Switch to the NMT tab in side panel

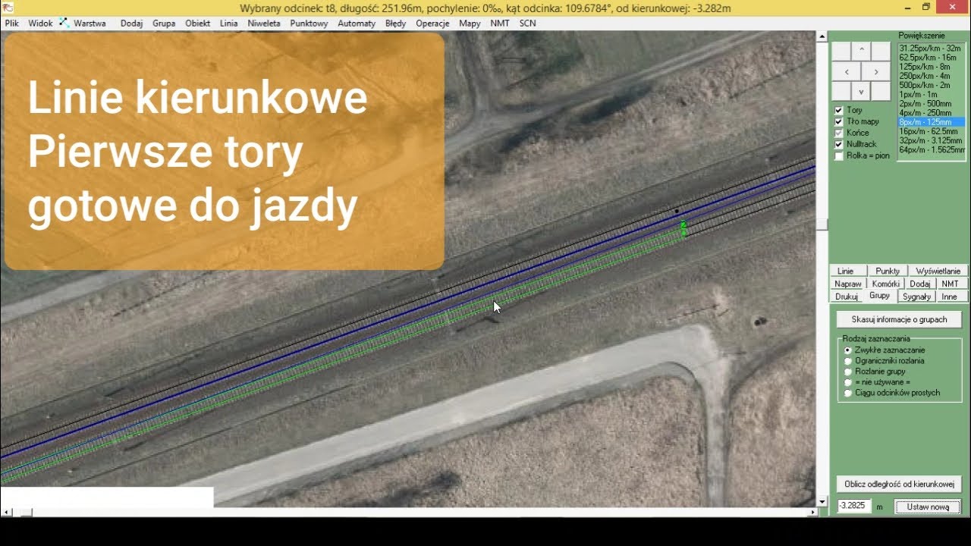click(x=950, y=284)
